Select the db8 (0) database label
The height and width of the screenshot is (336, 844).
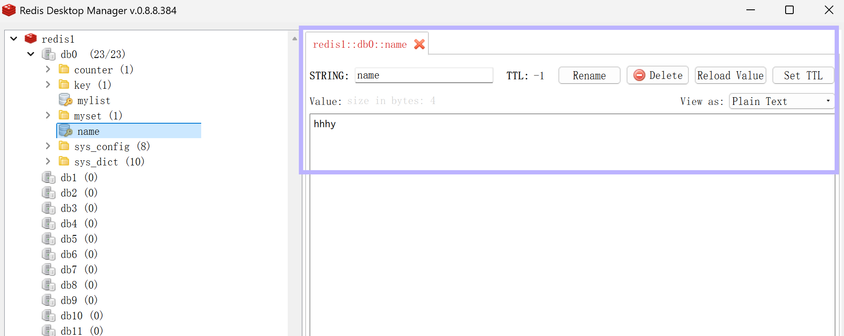click(x=79, y=284)
